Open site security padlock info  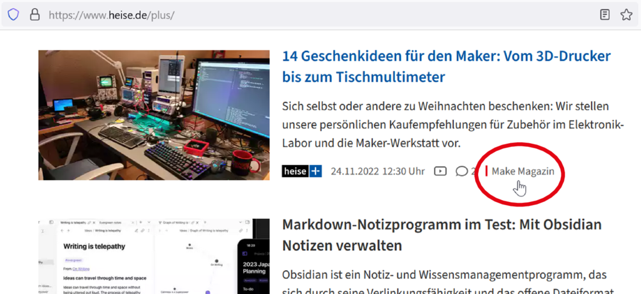point(35,15)
